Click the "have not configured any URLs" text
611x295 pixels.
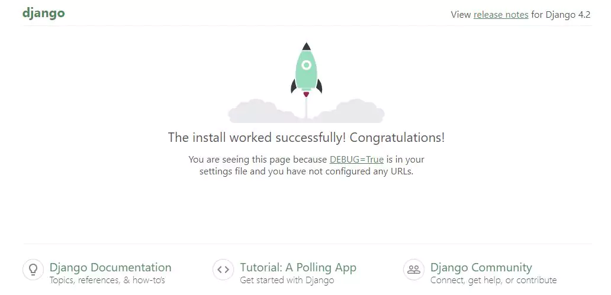click(349, 172)
